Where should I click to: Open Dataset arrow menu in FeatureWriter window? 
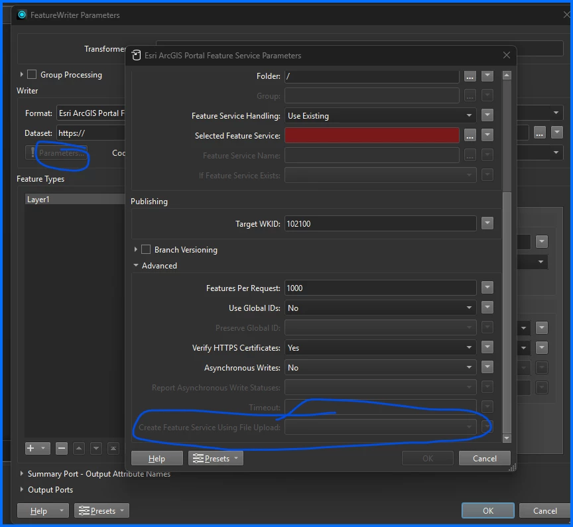557,132
